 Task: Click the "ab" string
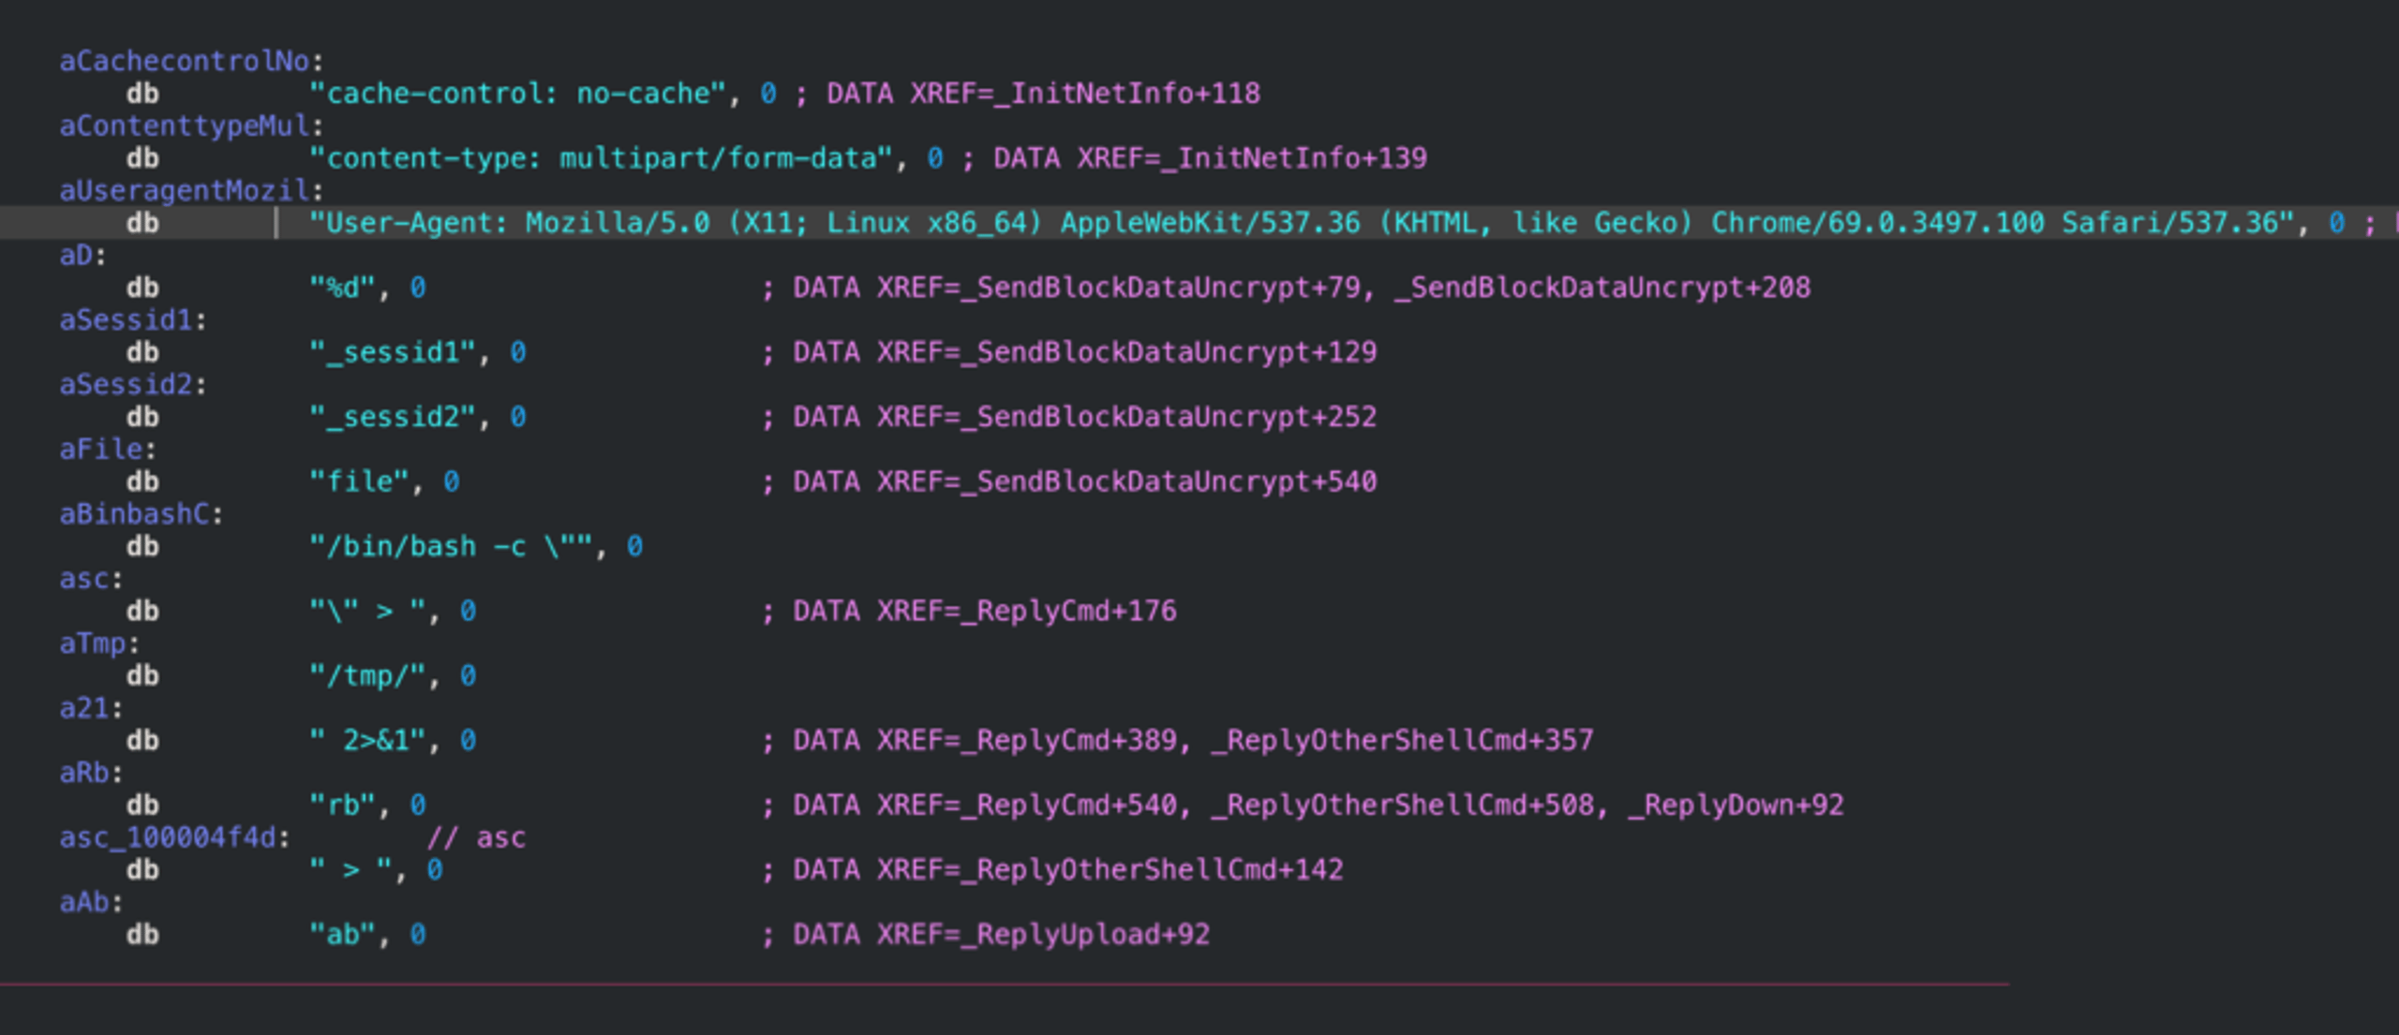point(342,934)
